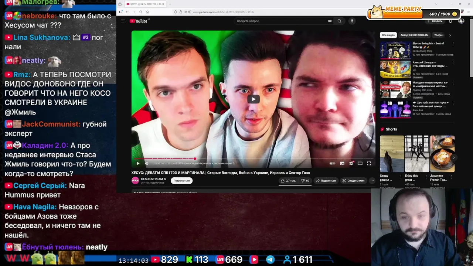Open player settings gear
The height and width of the screenshot is (266, 473).
tap(351, 163)
